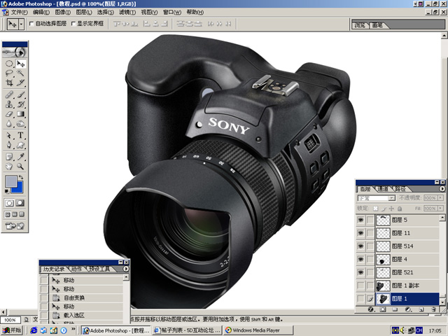This screenshot has height=336, width=448.
Task: Hide 图层 11 using eye icon
Action: pos(361,233)
